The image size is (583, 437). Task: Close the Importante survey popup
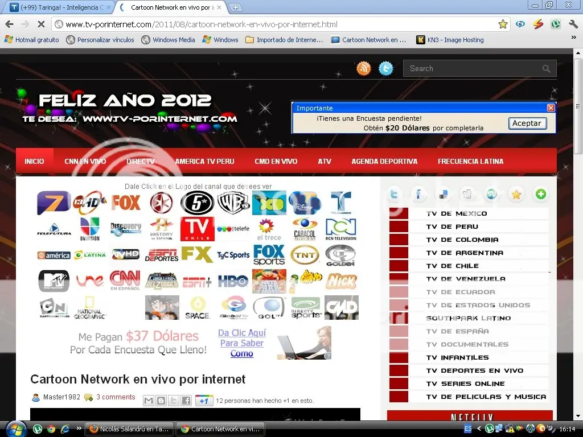[551, 108]
